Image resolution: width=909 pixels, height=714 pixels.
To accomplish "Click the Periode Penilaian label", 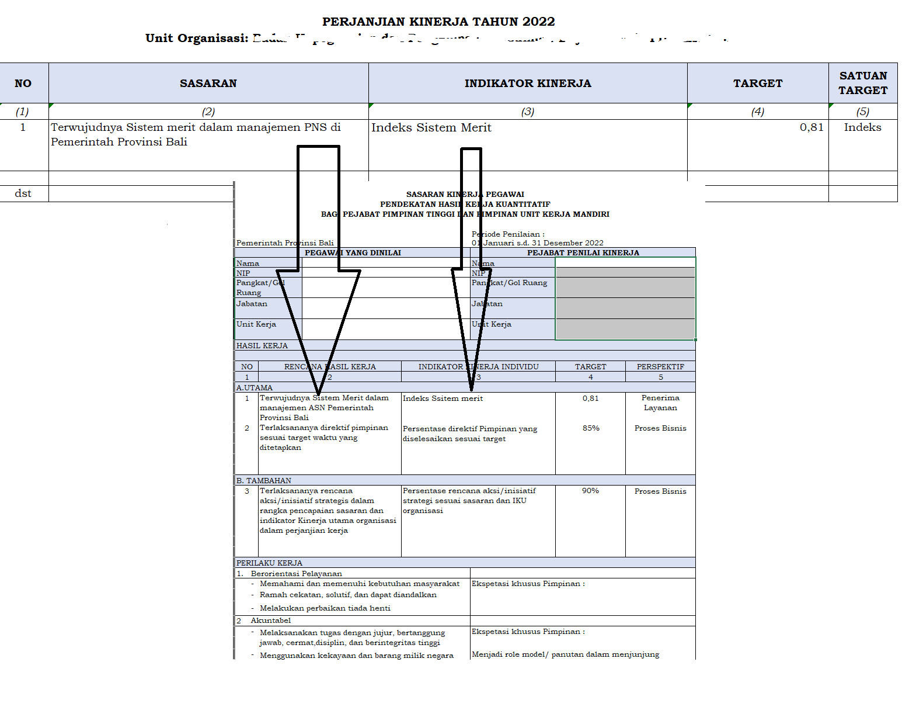I will 508,234.
